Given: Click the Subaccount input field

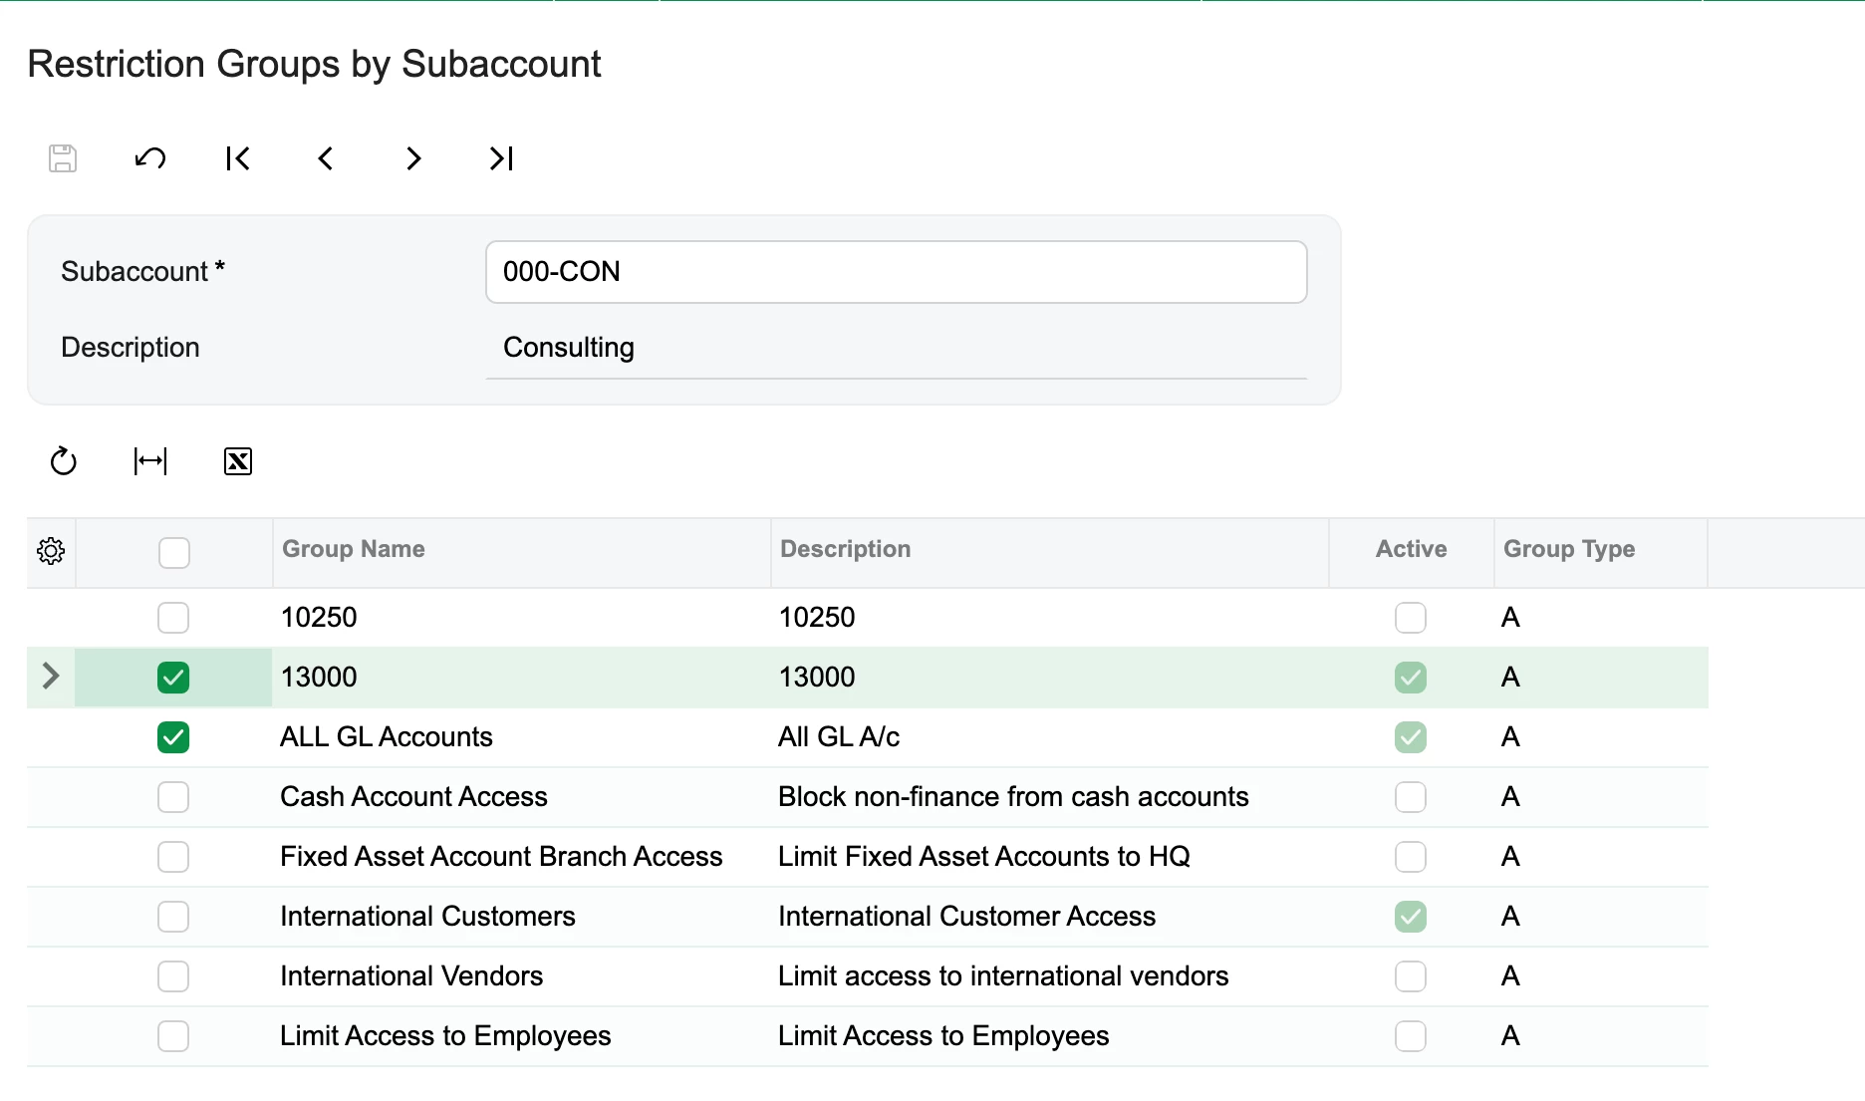Looking at the screenshot, I should pos(897,272).
